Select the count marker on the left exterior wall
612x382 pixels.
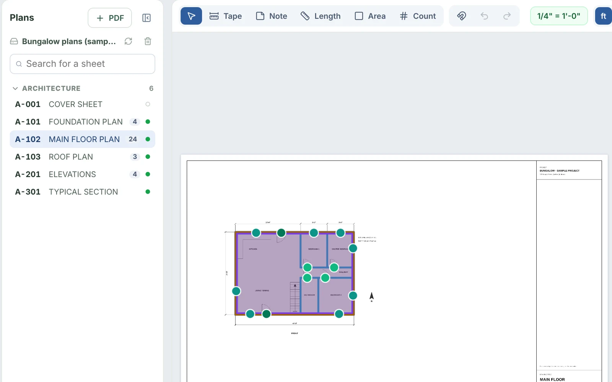236,291
